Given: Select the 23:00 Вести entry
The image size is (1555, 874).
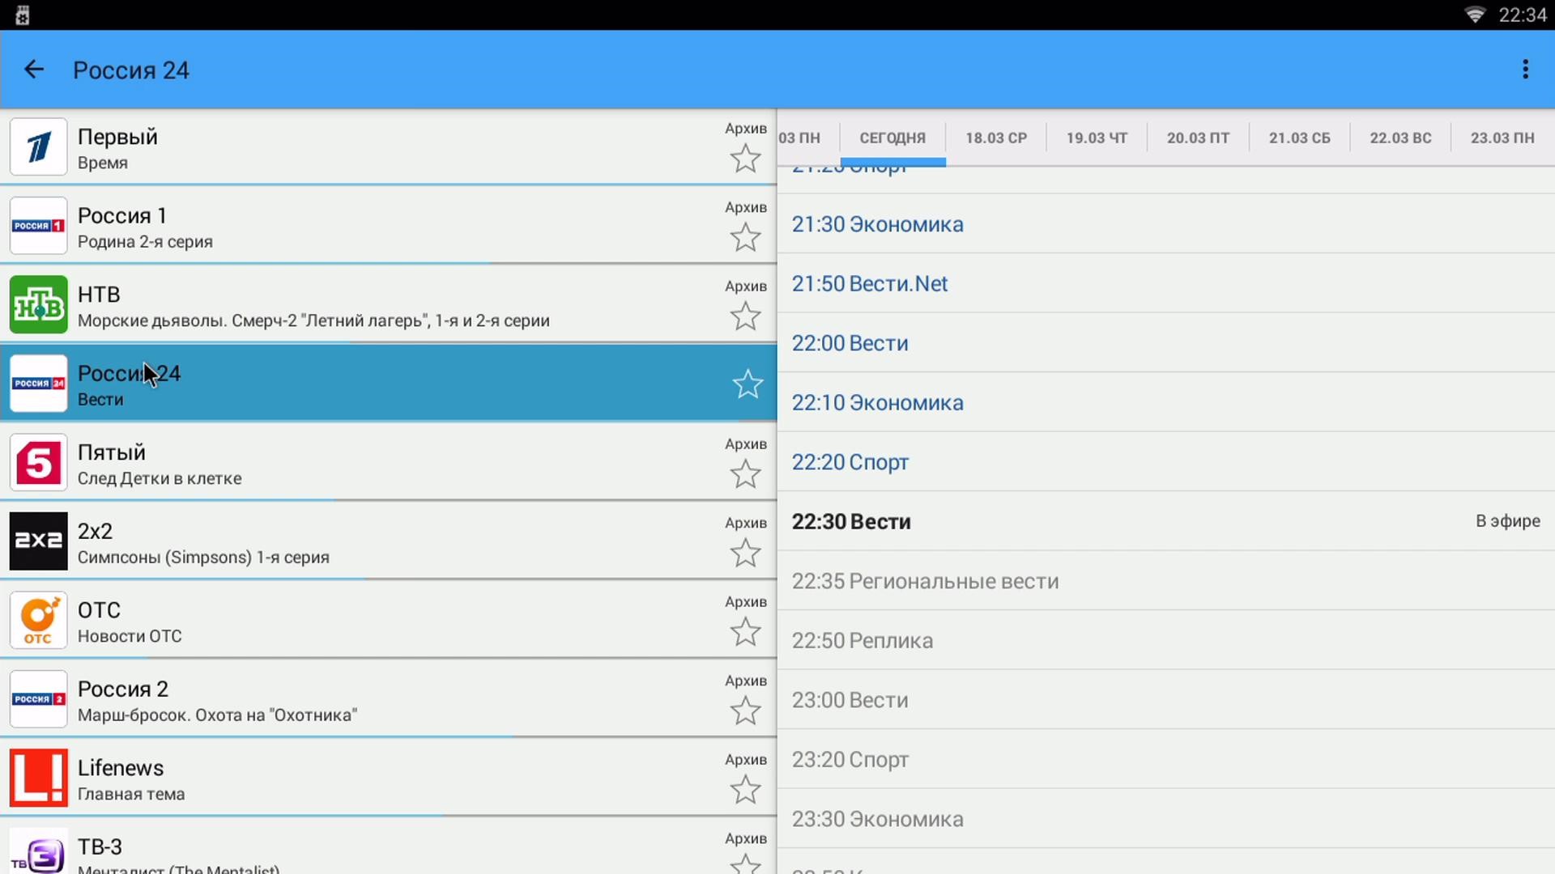Looking at the screenshot, I should tap(1165, 700).
